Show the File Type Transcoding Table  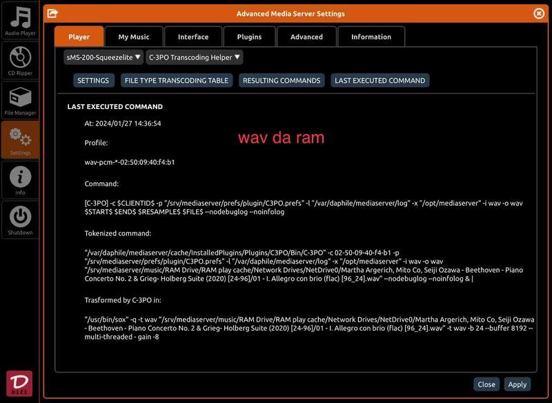click(x=176, y=81)
